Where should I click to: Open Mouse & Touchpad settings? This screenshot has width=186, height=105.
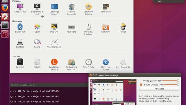click(88, 29)
